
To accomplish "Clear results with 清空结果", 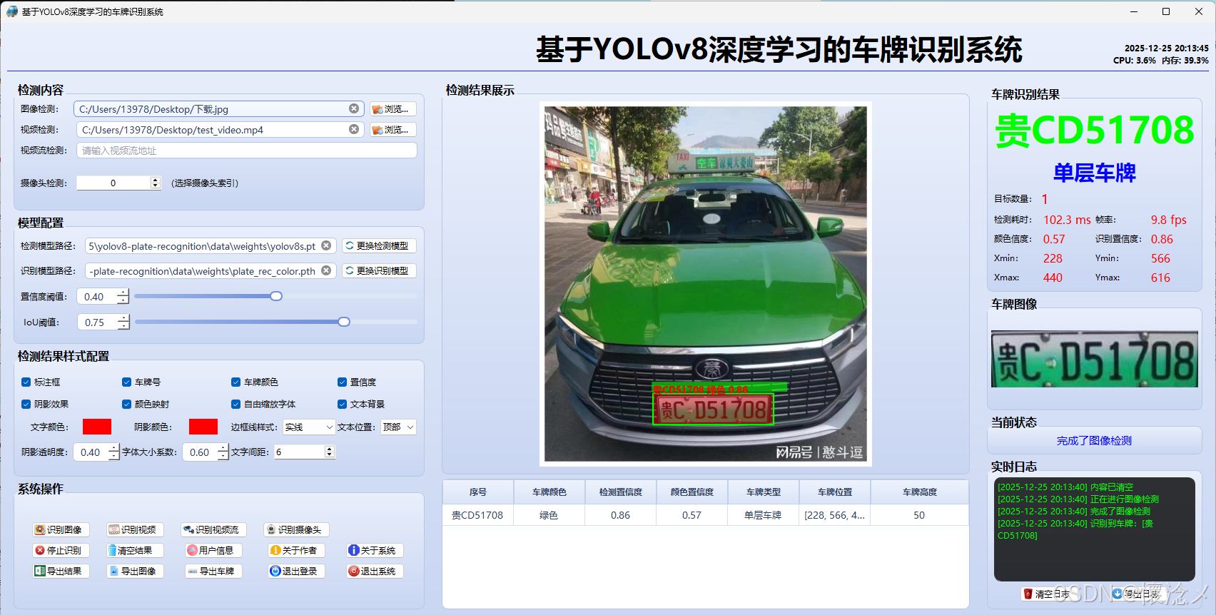I will [135, 550].
